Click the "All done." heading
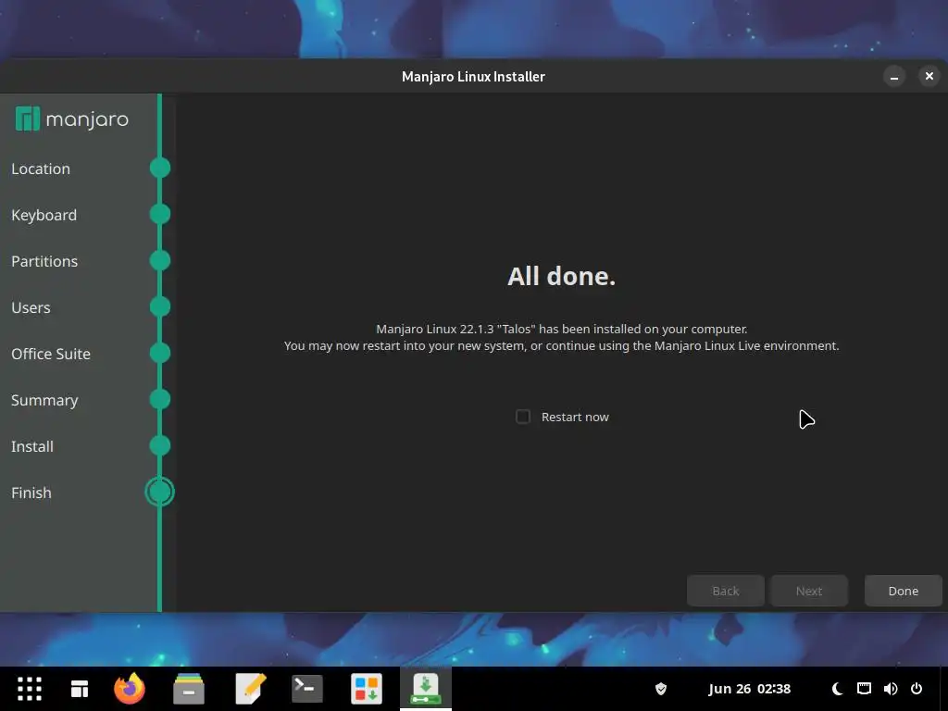This screenshot has height=711, width=948. (561, 276)
